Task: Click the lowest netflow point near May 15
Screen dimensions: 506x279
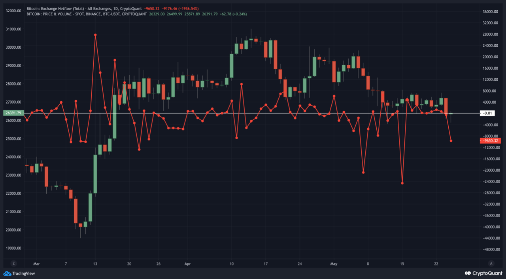Action: 402,183
